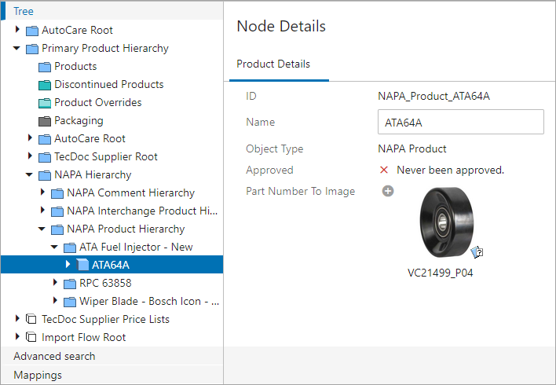Collapse the NAPA Hierarchy node

pyautogui.click(x=29, y=174)
